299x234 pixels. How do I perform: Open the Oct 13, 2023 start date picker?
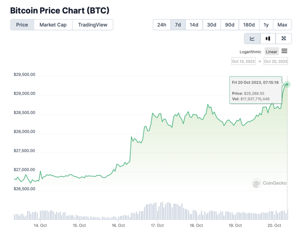[x=243, y=61]
